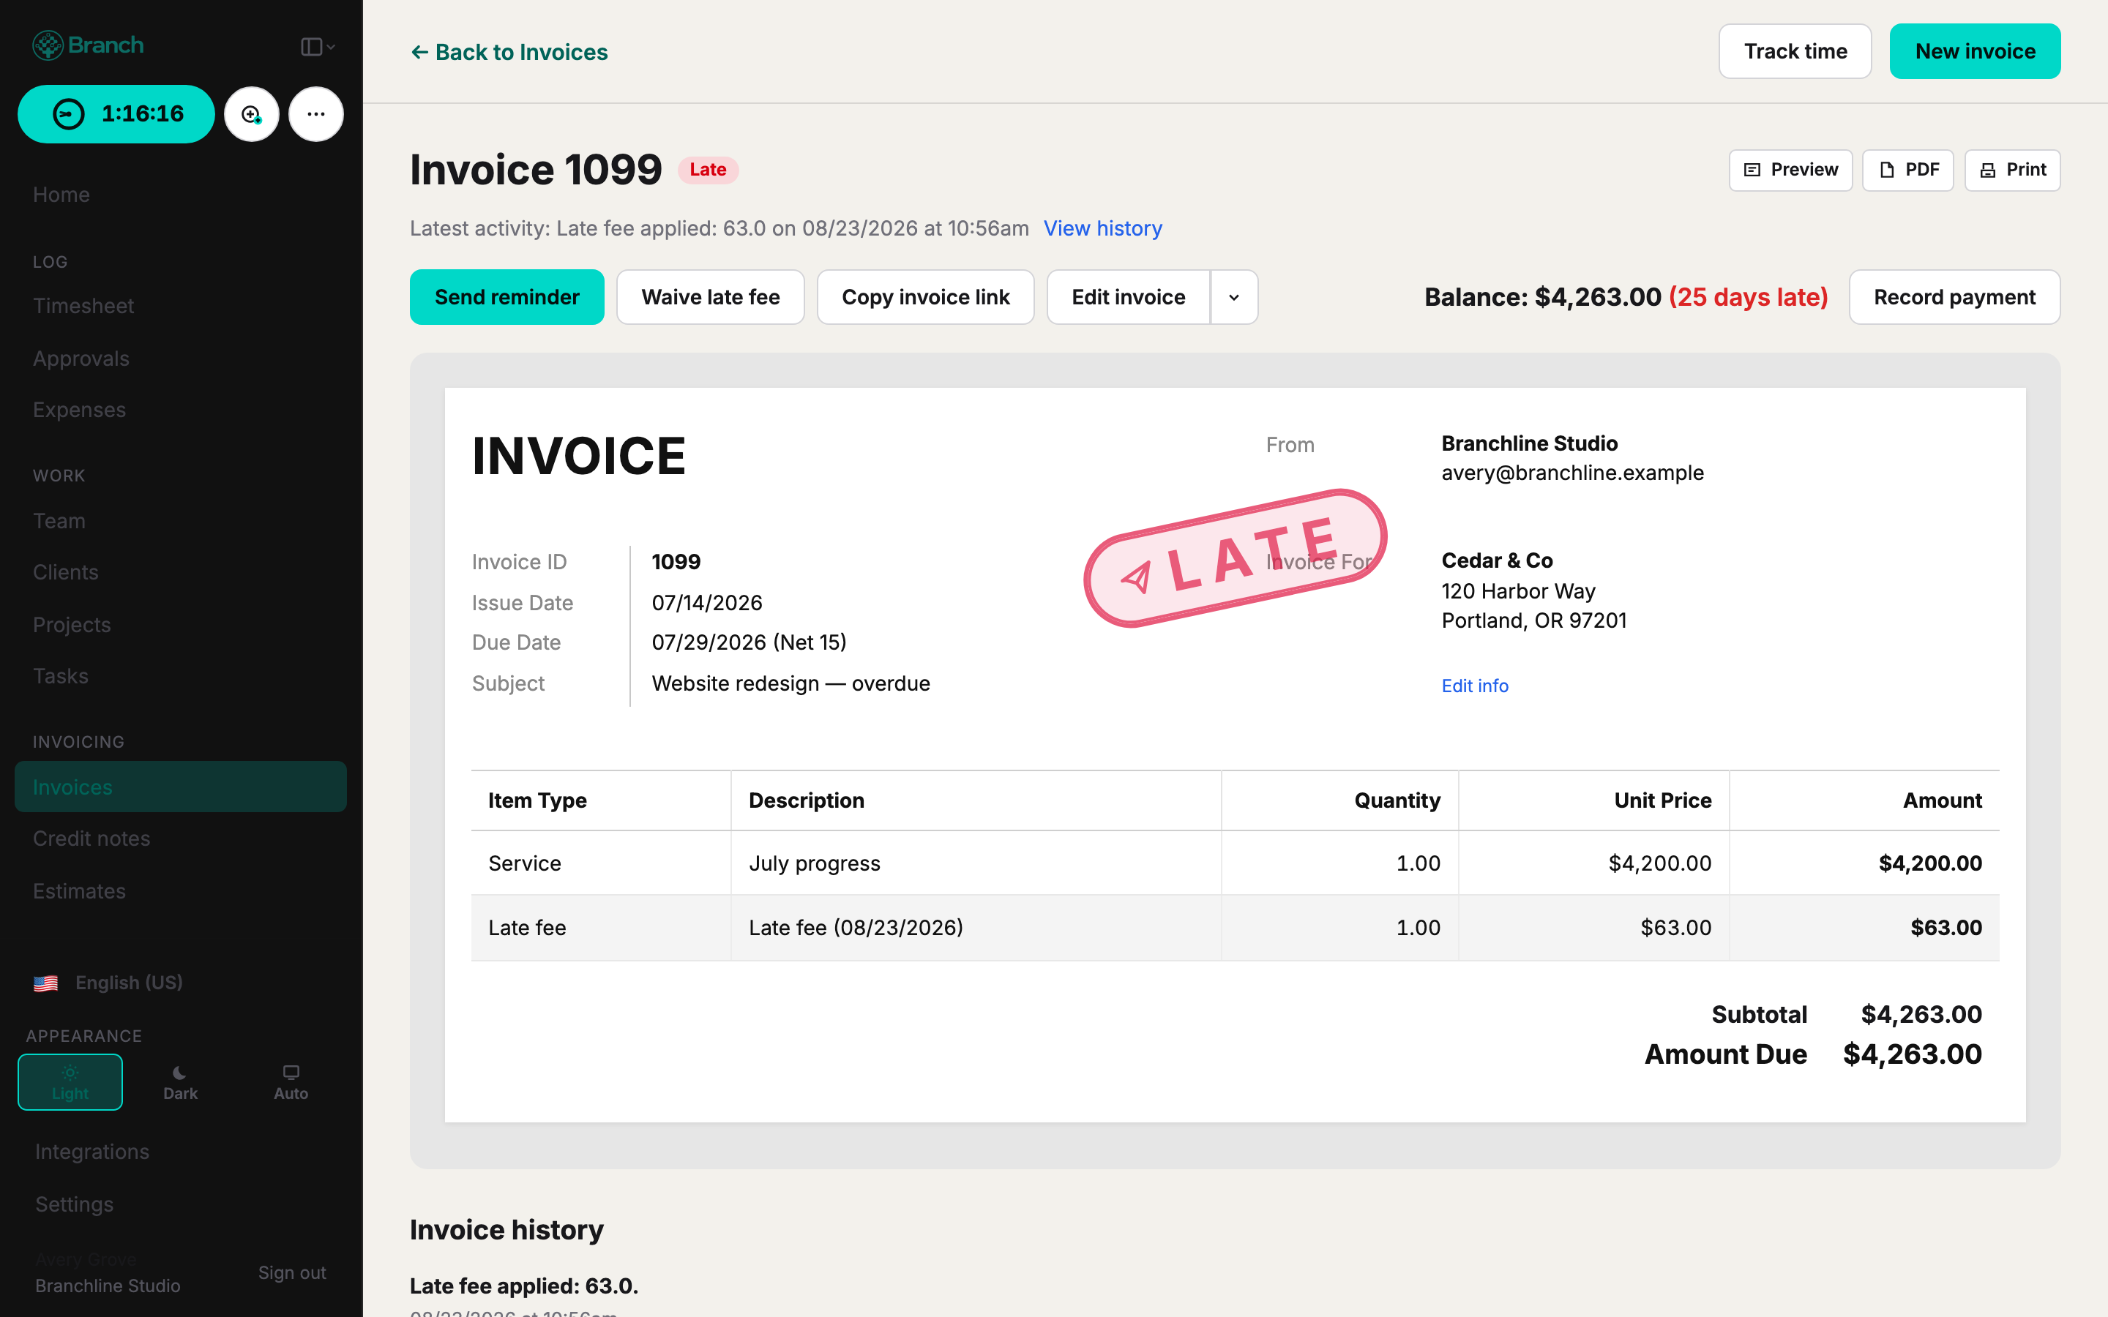Click Waive late fee
This screenshot has height=1317, width=2108.
pyautogui.click(x=710, y=297)
